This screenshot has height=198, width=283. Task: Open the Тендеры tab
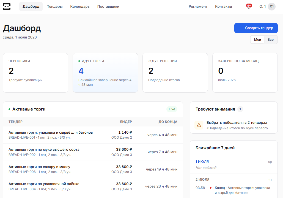55,7
